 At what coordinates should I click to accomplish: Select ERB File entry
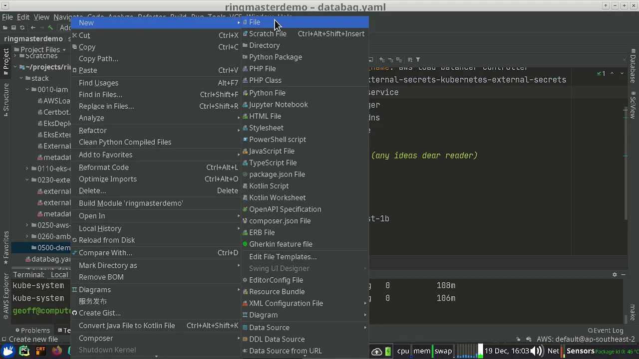[305, 233]
